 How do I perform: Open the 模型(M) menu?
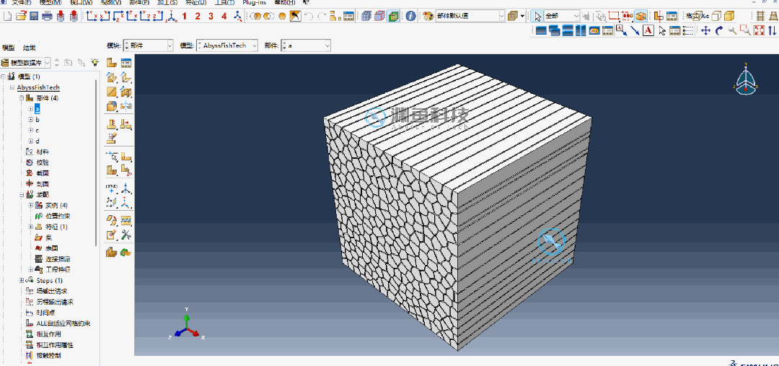tap(50, 2)
